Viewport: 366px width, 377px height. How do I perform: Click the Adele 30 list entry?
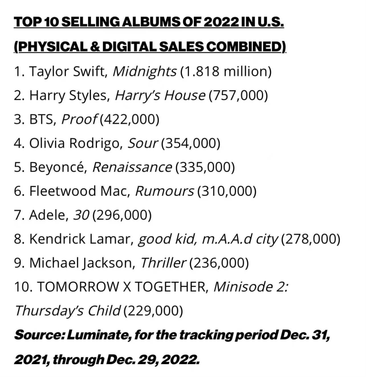tap(83, 215)
